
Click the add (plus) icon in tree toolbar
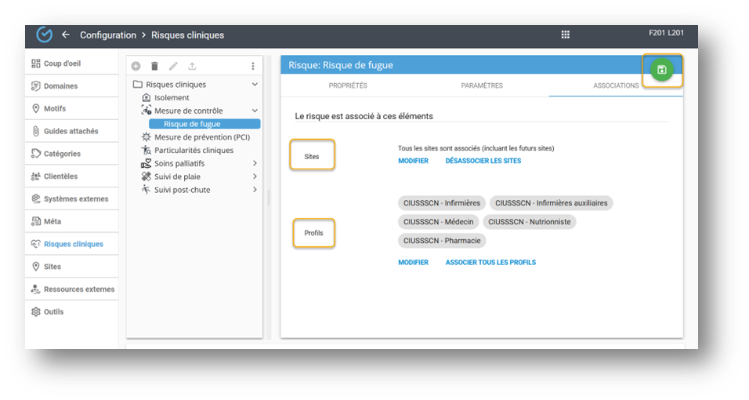[x=136, y=67]
